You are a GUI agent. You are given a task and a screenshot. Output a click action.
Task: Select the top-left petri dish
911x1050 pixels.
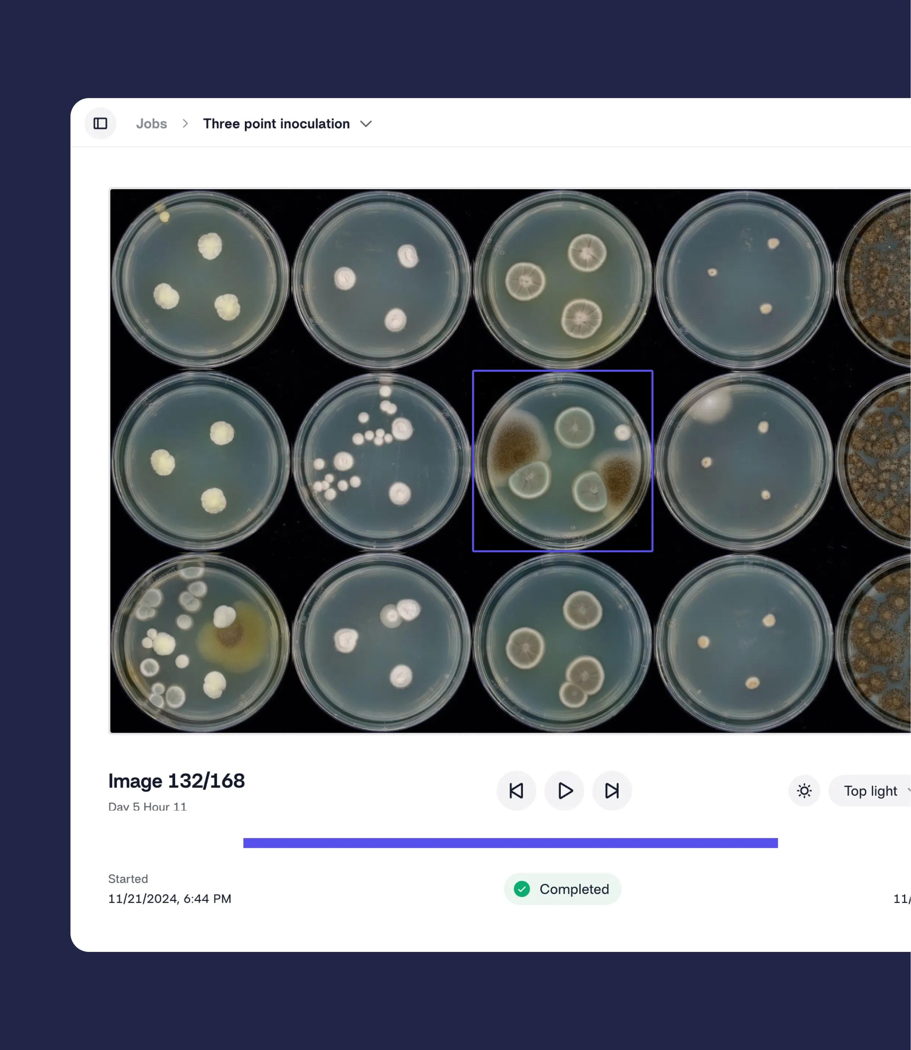(200, 279)
